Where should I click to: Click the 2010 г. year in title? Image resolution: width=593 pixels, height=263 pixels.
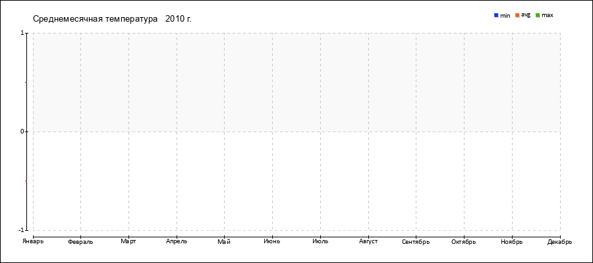point(179,18)
